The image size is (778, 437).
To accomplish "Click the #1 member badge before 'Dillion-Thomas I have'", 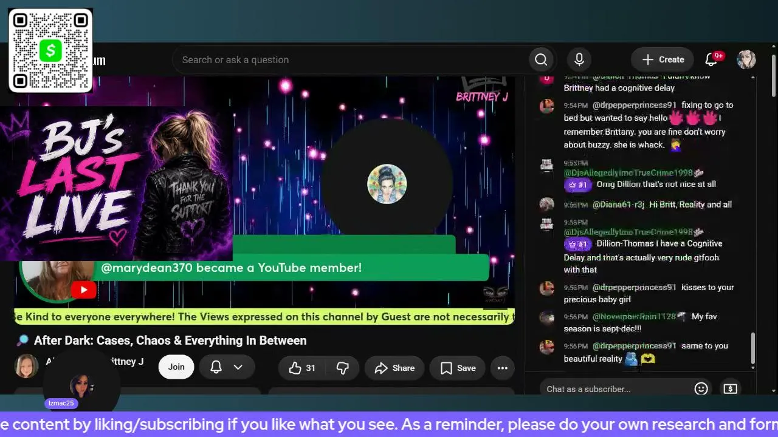I will click(x=578, y=244).
